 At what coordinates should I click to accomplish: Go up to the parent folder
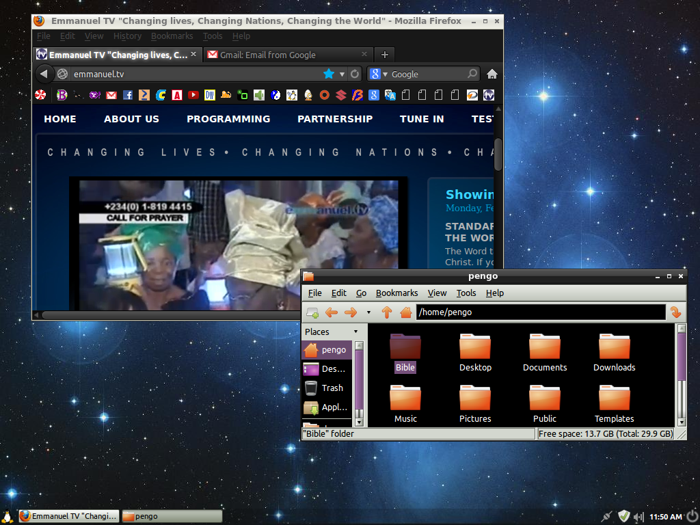click(x=387, y=312)
